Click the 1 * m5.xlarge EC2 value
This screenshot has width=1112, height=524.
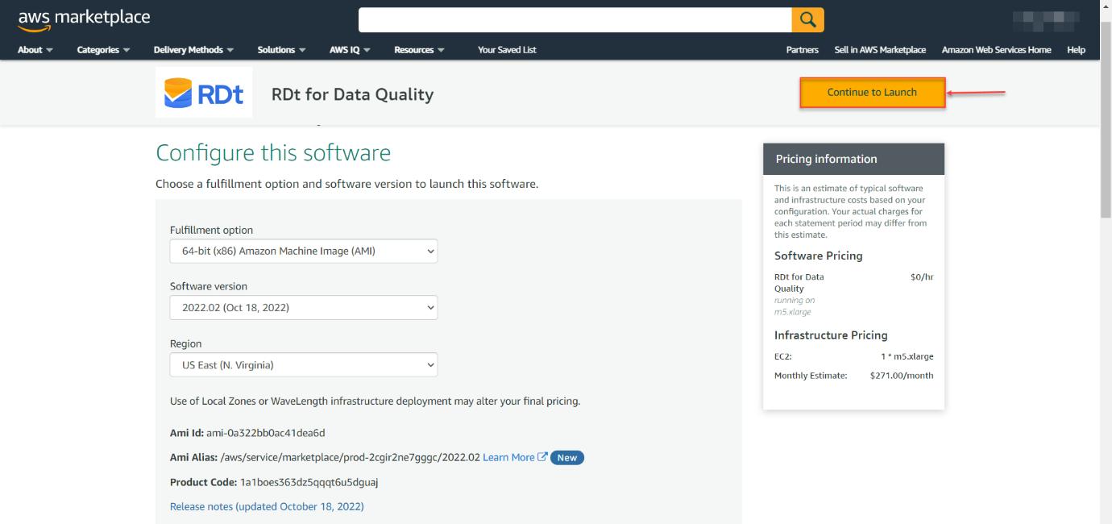[907, 356]
